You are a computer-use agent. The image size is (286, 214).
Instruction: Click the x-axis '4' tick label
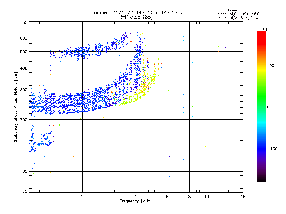click(x=136, y=197)
